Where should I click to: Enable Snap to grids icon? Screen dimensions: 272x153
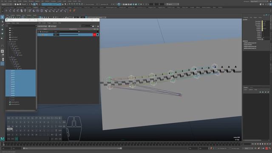click(x=69, y=4)
